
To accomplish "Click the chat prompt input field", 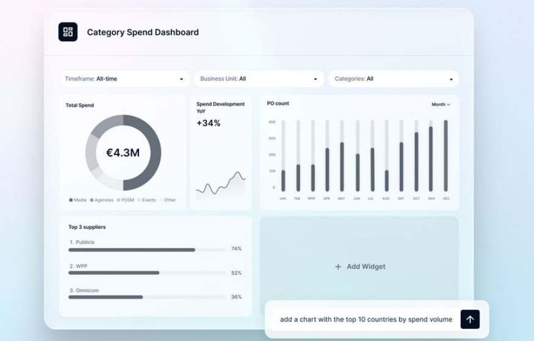I will [366, 319].
